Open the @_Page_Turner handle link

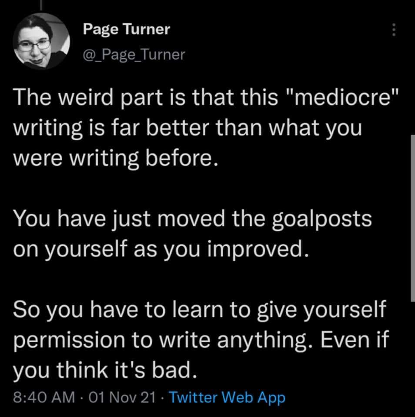pos(134,55)
